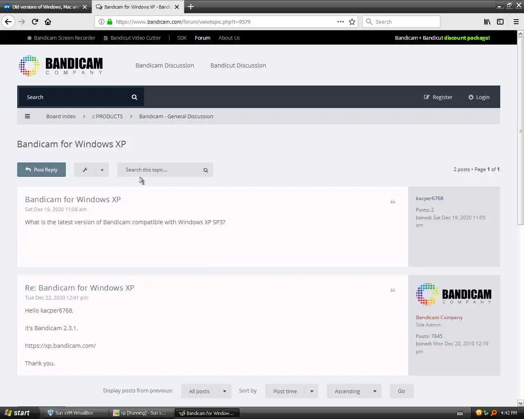This screenshot has height=419, width=524.
Task: Bookmark this page with star icon
Action: click(352, 22)
